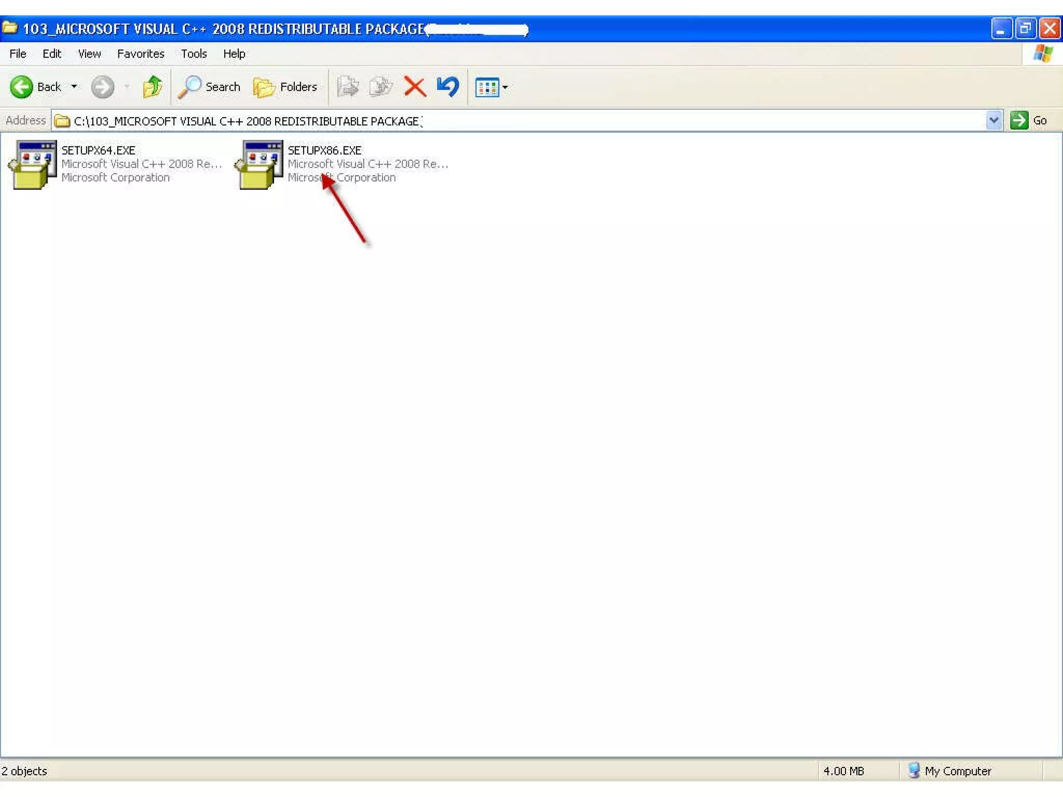This screenshot has height=797, width=1063.
Task: Click the green Back arrow button
Action: [22, 87]
